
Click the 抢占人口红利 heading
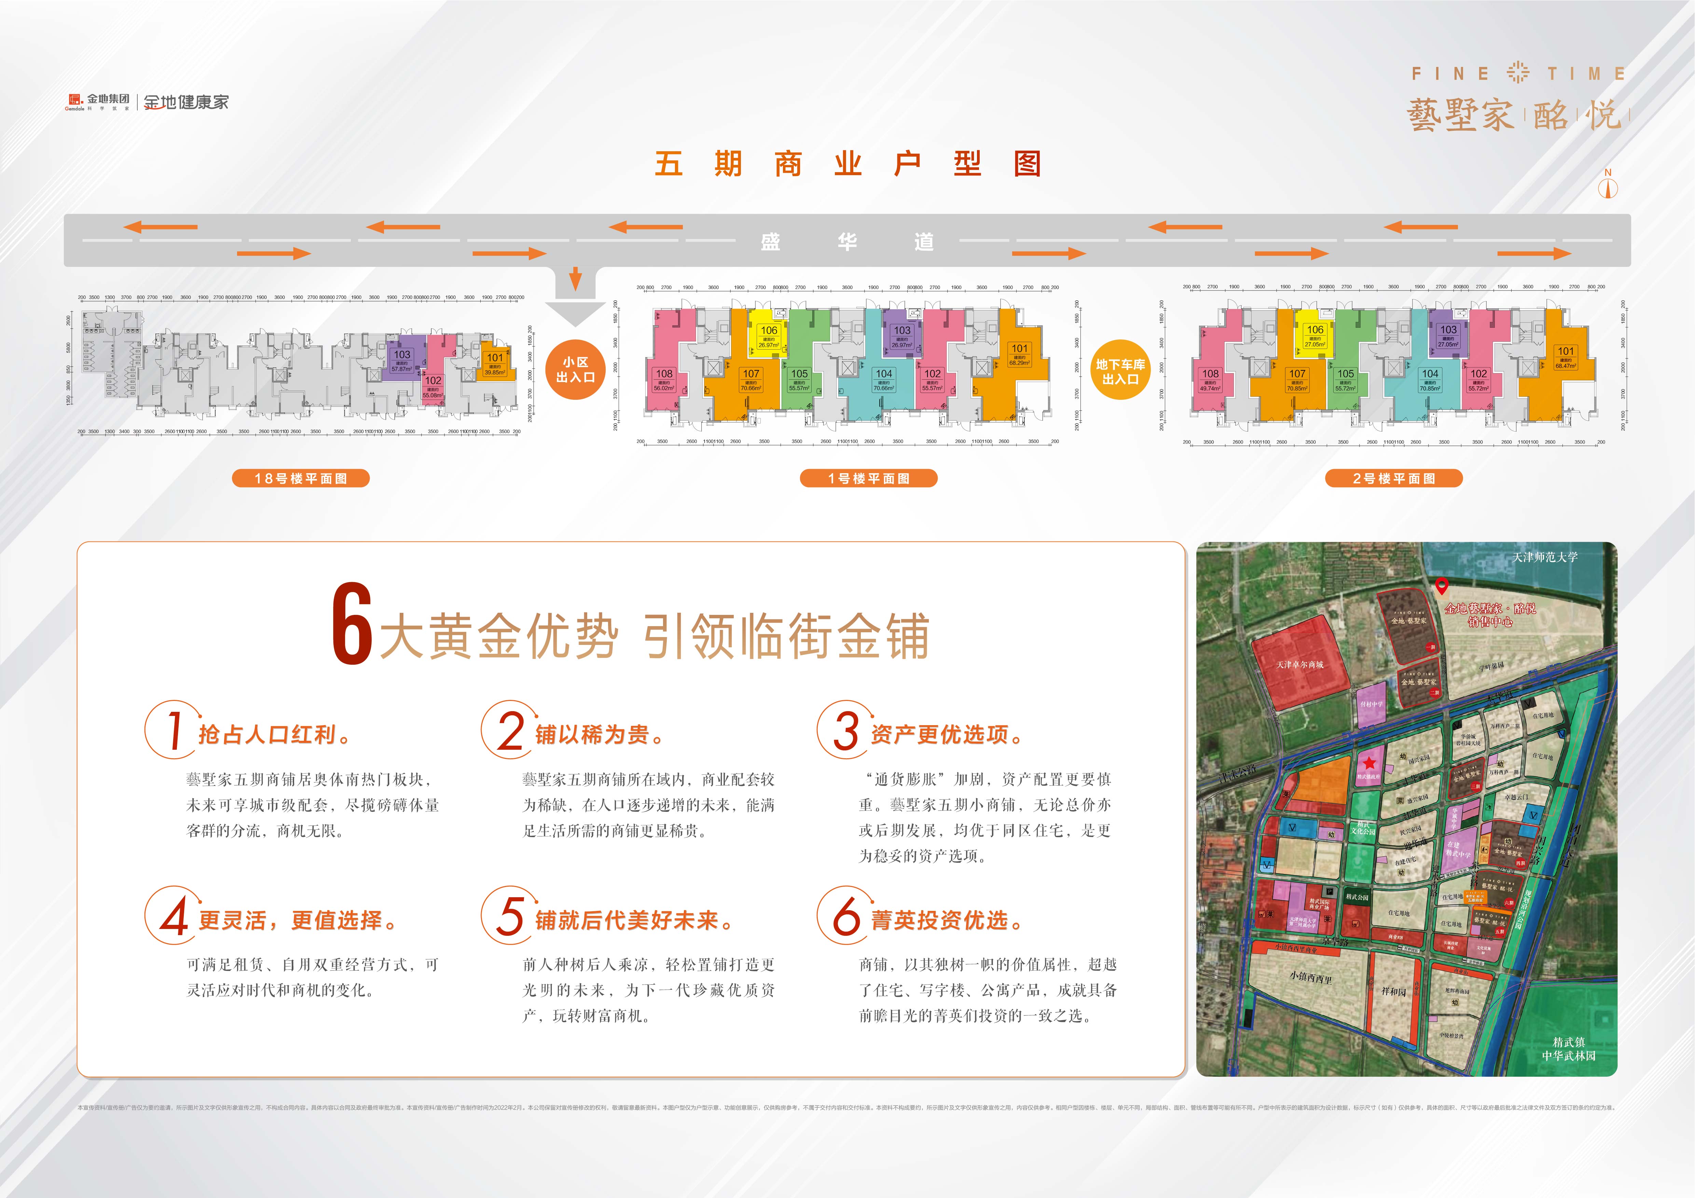pos(275,734)
